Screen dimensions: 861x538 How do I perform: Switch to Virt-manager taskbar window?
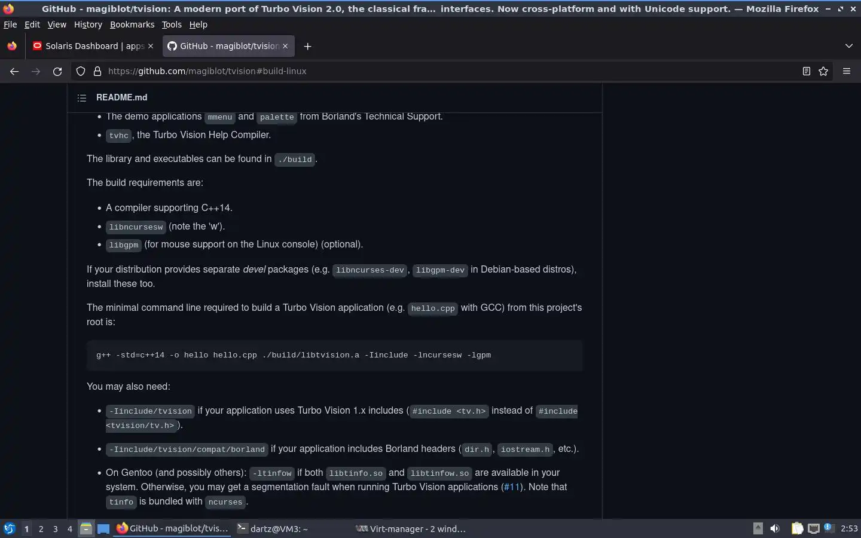411,528
